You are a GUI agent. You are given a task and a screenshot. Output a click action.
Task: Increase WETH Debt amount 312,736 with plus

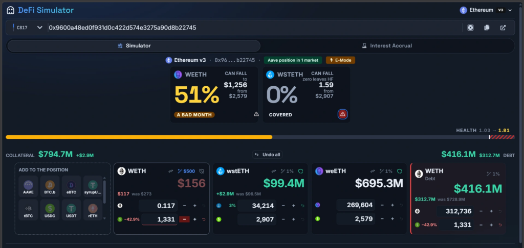point(491,211)
